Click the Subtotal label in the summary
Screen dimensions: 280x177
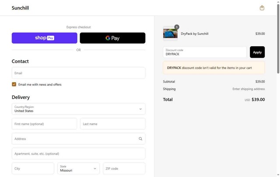pos(169,82)
